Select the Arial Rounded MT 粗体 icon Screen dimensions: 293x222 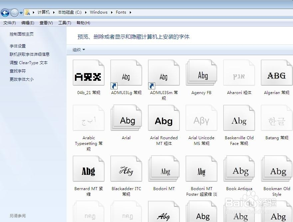(x=164, y=118)
